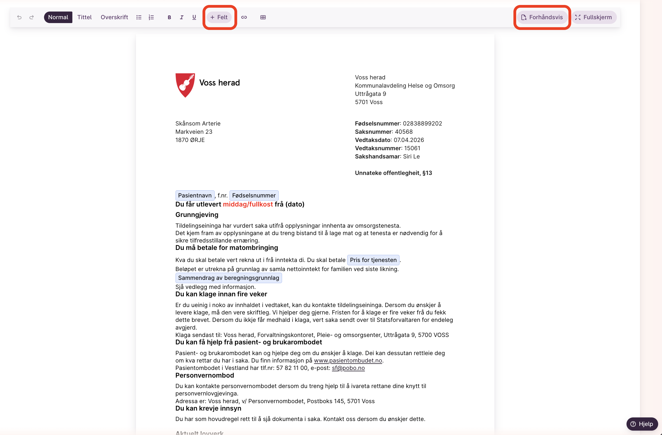Viewport: 662px width, 435px height.
Task: Open Forhåndsvis document preview
Action: click(x=542, y=17)
